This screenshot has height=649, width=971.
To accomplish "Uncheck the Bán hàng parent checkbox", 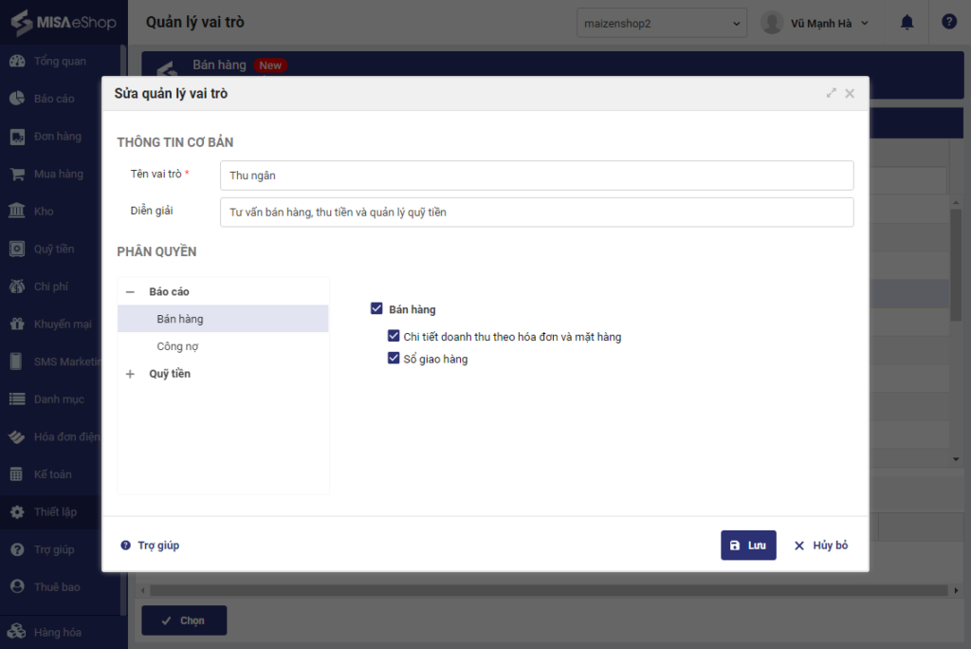I will [x=376, y=308].
